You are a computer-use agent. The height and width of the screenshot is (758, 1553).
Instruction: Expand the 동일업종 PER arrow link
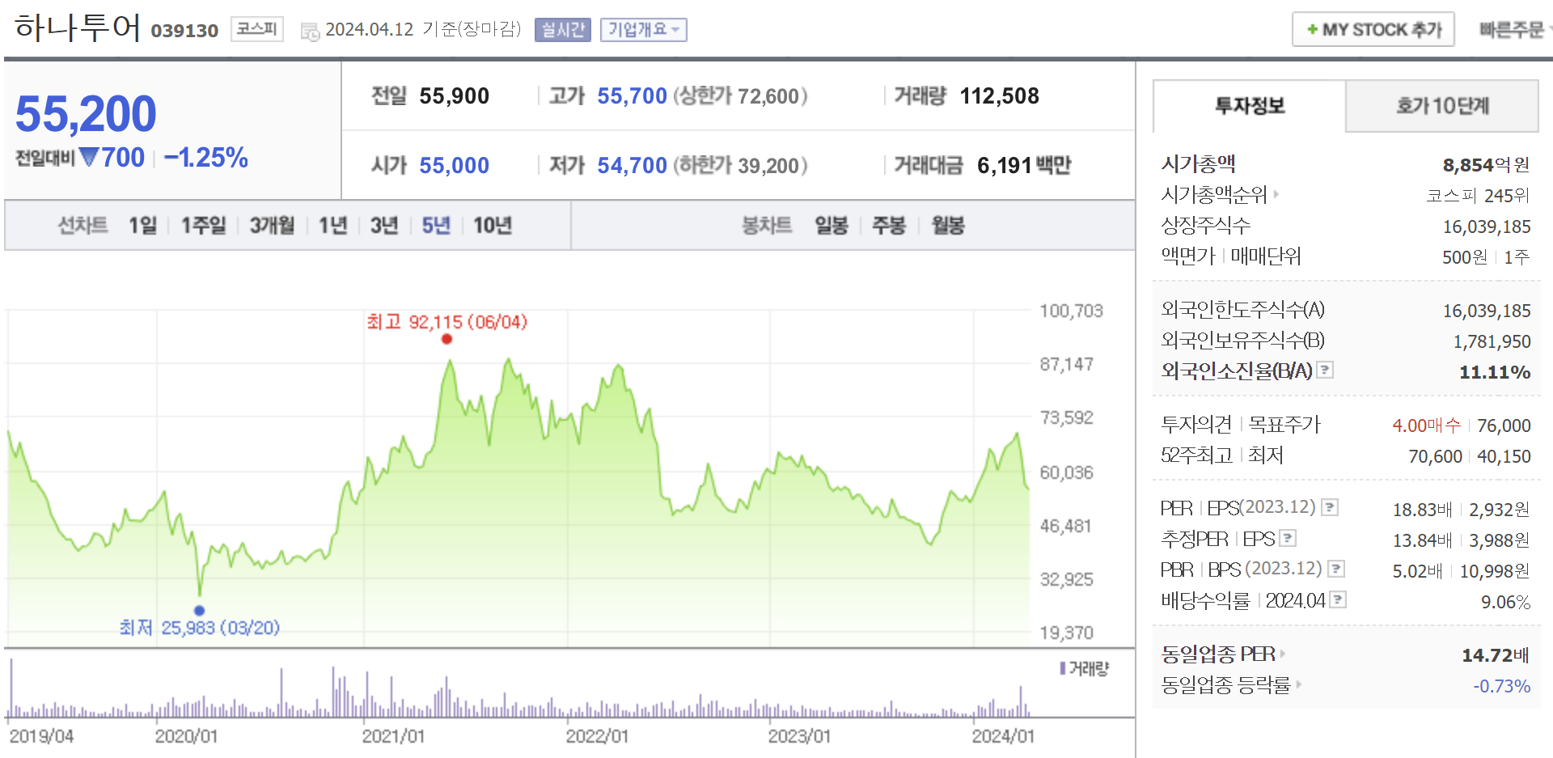[x=1282, y=654]
